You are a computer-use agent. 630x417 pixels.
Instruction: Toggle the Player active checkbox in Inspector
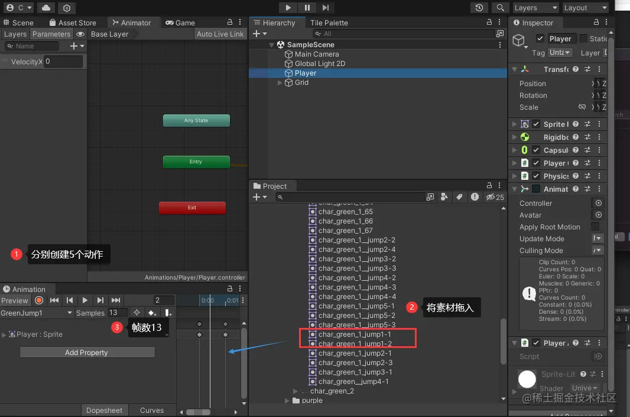tap(540, 38)
